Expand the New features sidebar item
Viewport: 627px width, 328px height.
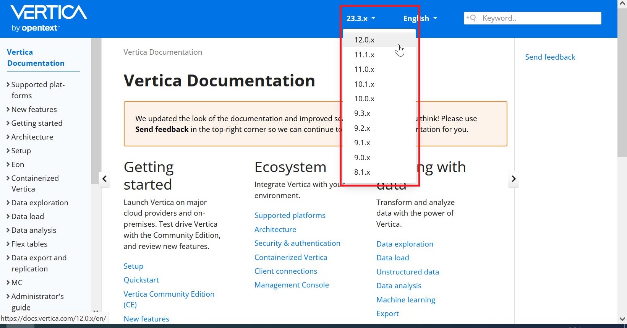8,109
